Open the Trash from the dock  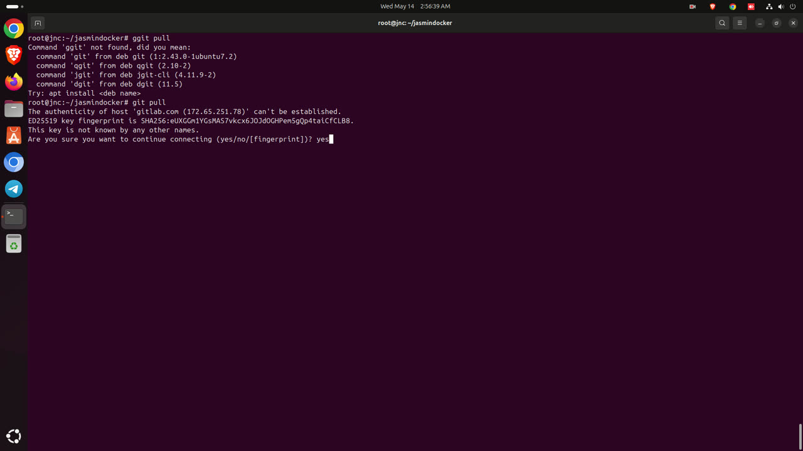[14, 243]
